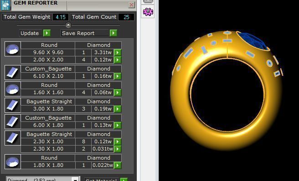Click green arrow beside 3.31tw
This screenshot has width=299, height=181.
[x=118, y=53]
